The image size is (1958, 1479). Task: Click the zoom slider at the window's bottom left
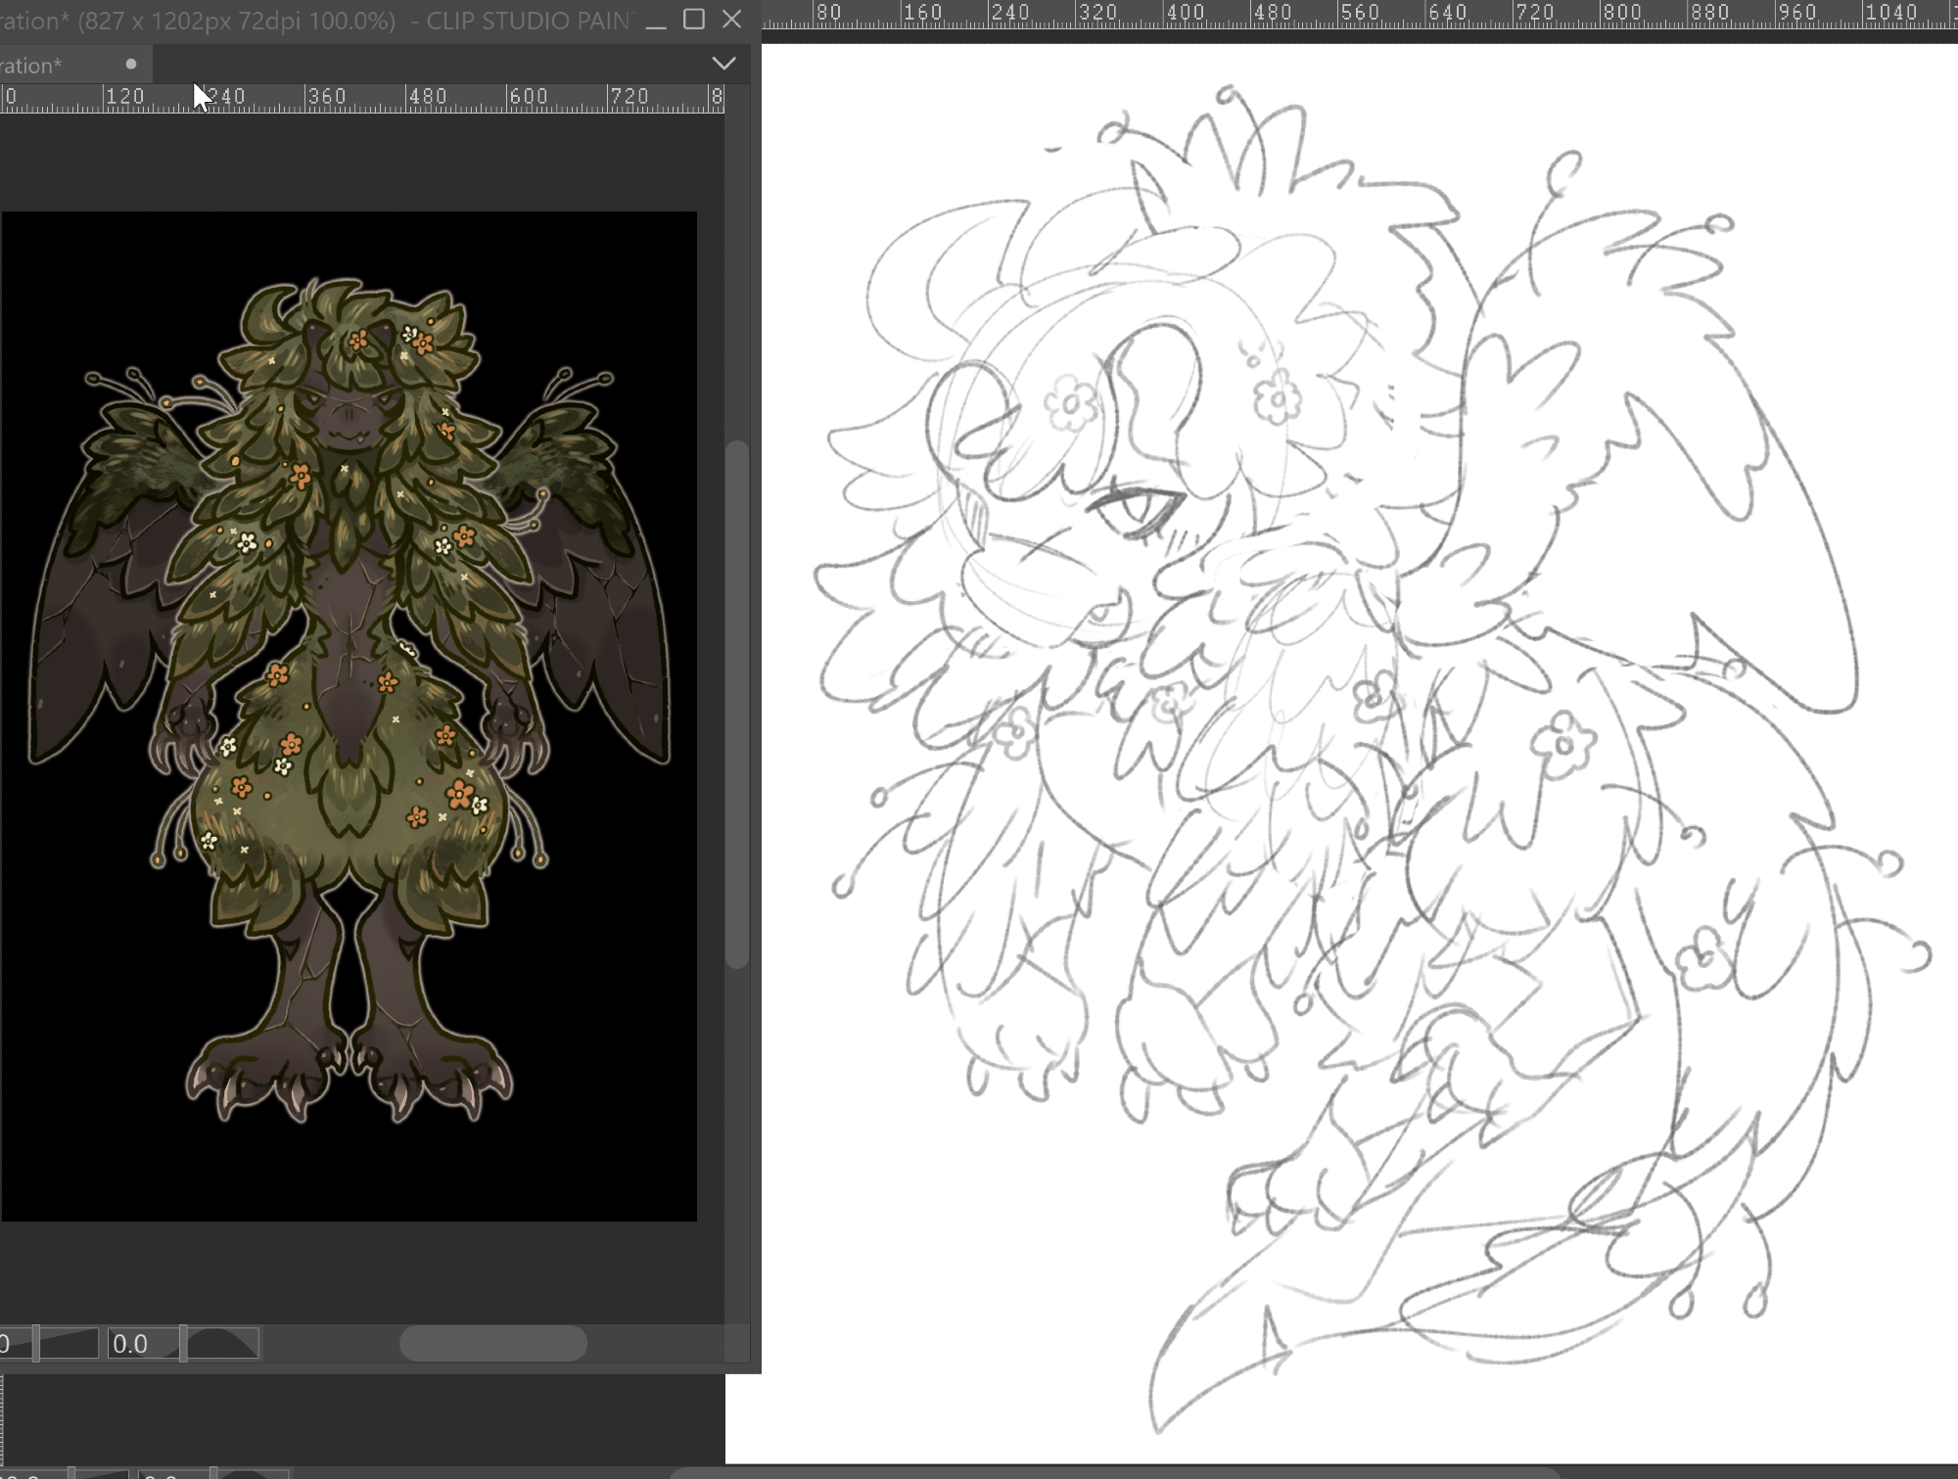point(67,1344)
